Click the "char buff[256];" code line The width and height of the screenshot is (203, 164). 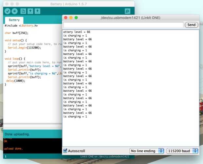coord(16,33)
